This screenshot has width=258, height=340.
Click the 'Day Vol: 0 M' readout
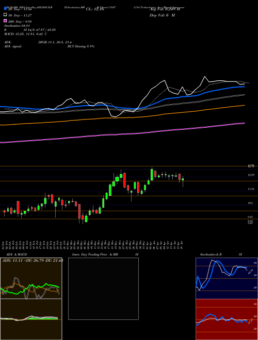(162, 15)
